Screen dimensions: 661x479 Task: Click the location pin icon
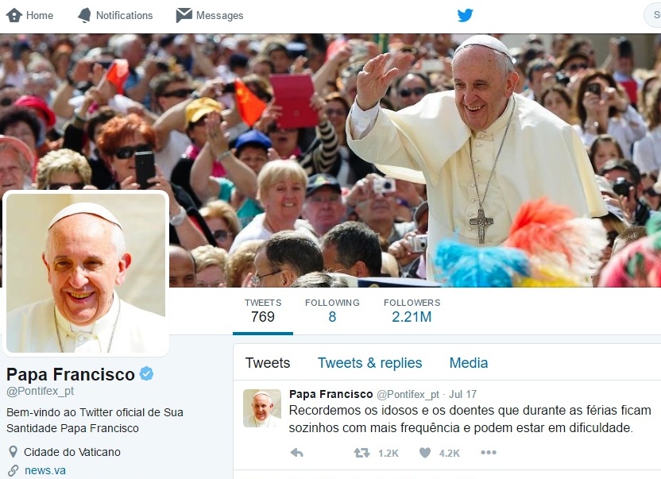click(x=13, y=451)
